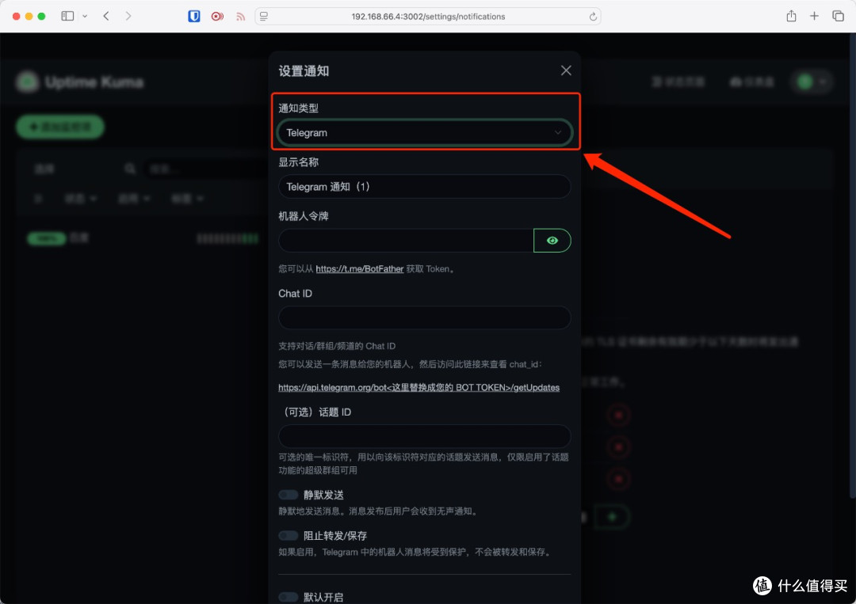The height and width of the screenshot is (604, 856).
Task: Toggle the 阻止转发/保存 switch
Action: coord(289,535)
